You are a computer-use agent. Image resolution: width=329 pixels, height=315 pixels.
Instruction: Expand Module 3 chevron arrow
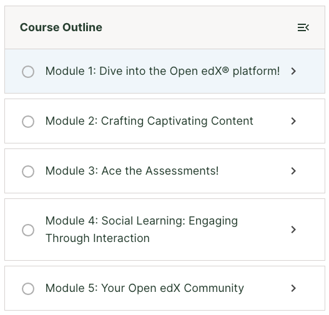(293, 171)
